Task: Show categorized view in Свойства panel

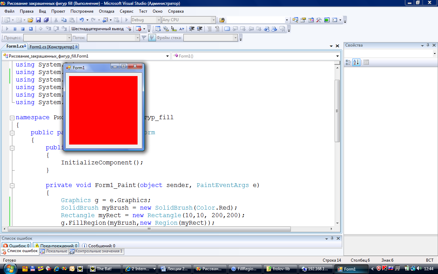Action: [348, 62]
